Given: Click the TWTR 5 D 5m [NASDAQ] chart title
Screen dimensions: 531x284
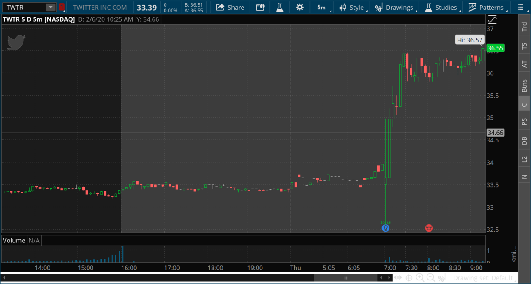Looking at the screenshot, I should point(39,19).
